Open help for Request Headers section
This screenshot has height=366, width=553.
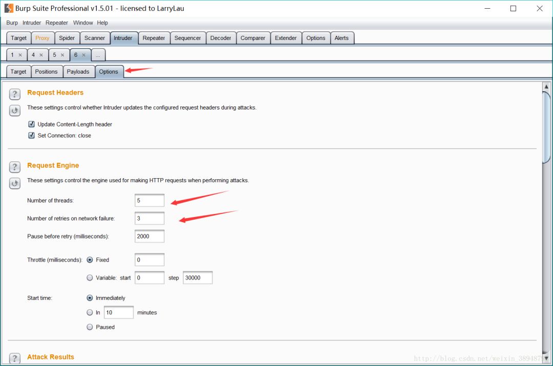14,94
